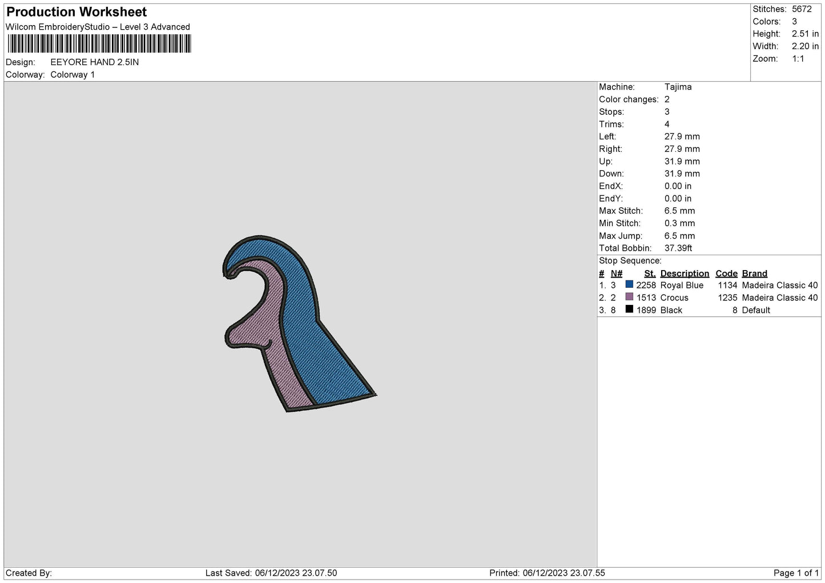Viewport: 825px width, 583px height.
Task: Click the 'Printed' timestamp in footer
Action: pyautogui.click(x=547, y=573)
